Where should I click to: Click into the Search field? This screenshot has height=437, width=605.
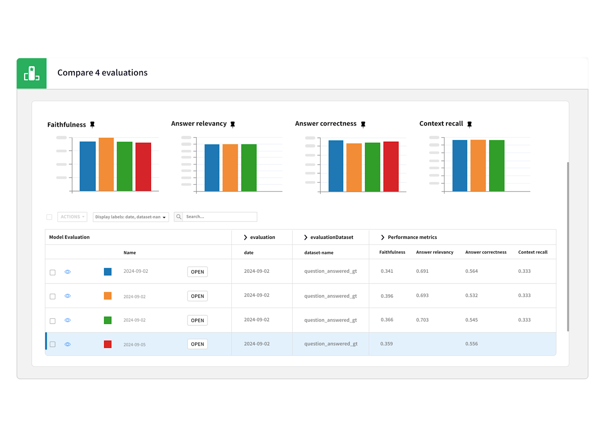point(220,217)
